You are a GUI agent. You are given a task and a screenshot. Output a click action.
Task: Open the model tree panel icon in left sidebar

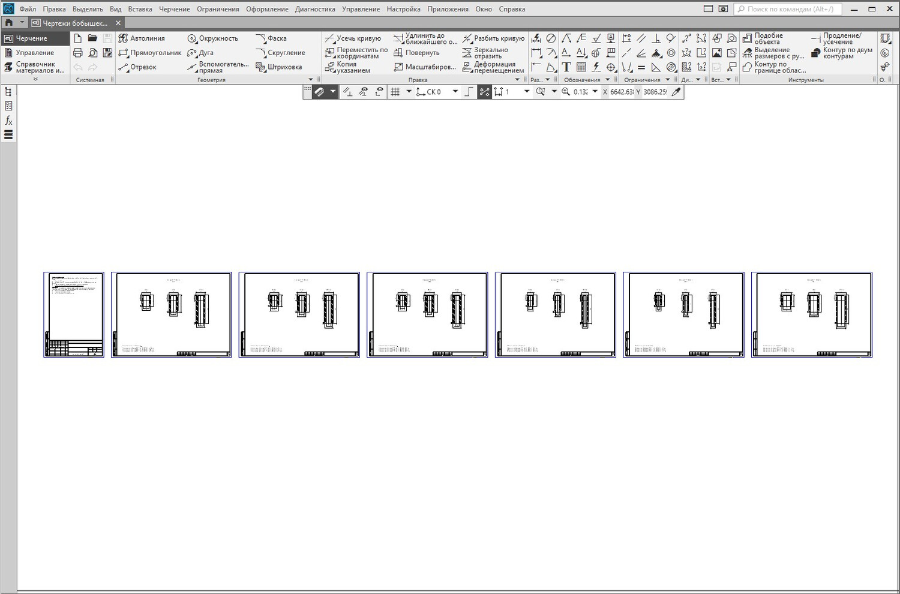point(8,92)
